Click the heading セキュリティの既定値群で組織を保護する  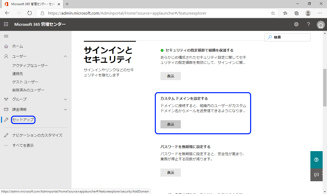coord(200,50)
